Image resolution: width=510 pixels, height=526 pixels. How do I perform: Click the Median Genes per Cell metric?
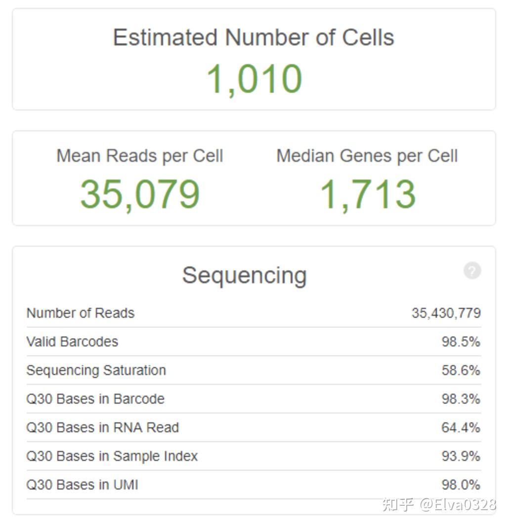click(367, 155)
